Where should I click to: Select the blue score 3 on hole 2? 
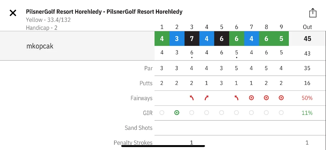coord(177,39)
